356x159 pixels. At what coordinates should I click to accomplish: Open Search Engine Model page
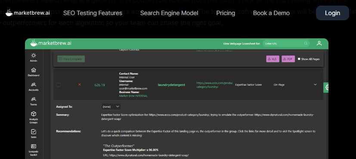(169, 13)
